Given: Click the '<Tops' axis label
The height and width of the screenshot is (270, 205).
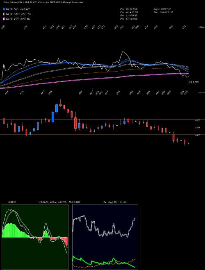Looking at the screenshot, I should 201,27.
